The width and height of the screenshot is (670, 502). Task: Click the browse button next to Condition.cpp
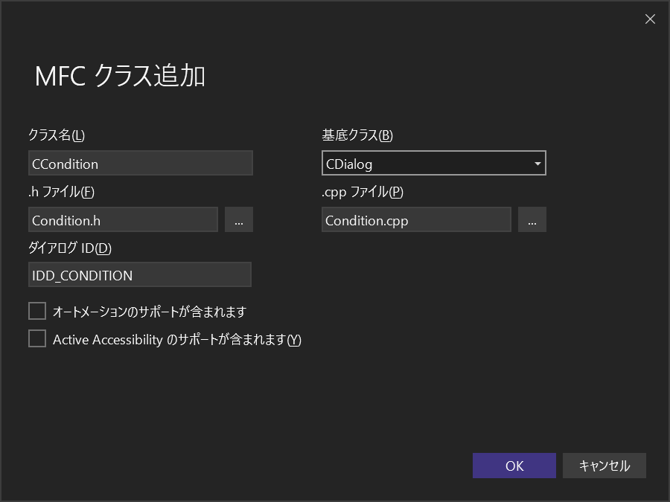point(532,220)
